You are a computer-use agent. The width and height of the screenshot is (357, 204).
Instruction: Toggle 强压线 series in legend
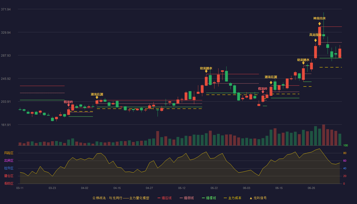[164, 198]
